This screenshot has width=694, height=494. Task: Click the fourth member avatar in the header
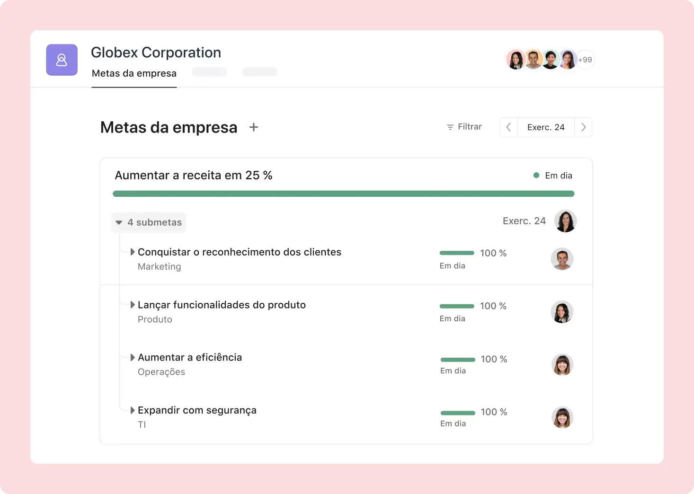click(568, 60)
